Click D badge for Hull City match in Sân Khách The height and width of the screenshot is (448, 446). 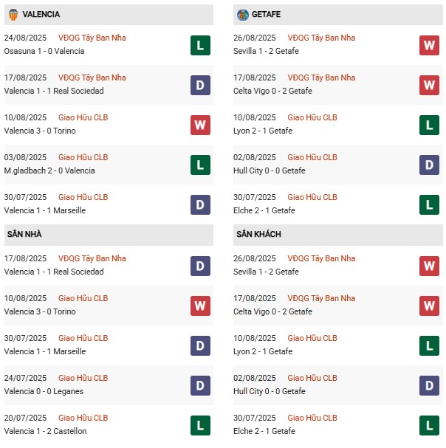coord(429,386)
